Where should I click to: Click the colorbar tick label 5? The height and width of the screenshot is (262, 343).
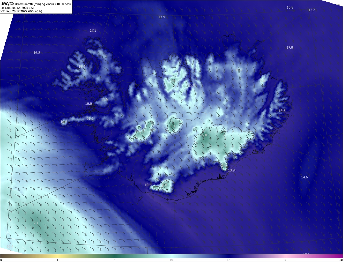[114, 260]
